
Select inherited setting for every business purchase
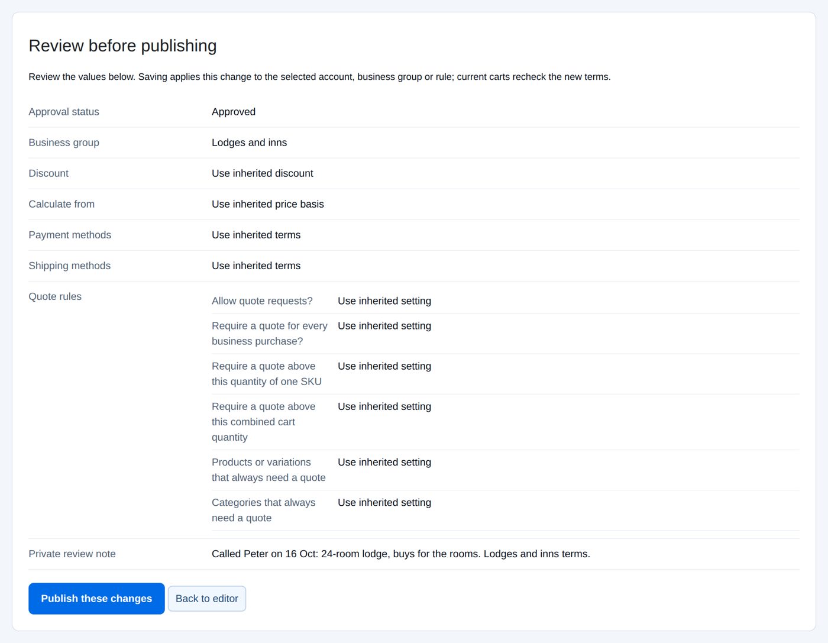click(384, 326)
